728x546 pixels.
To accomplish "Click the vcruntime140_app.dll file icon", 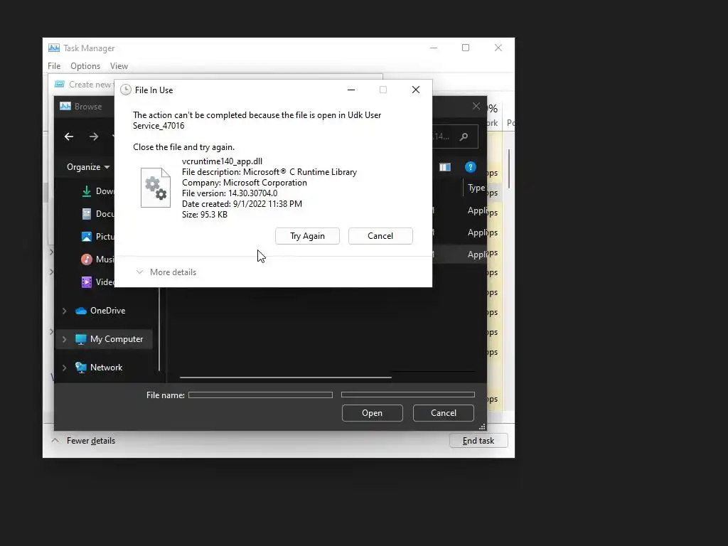I will tap(156, 188).
